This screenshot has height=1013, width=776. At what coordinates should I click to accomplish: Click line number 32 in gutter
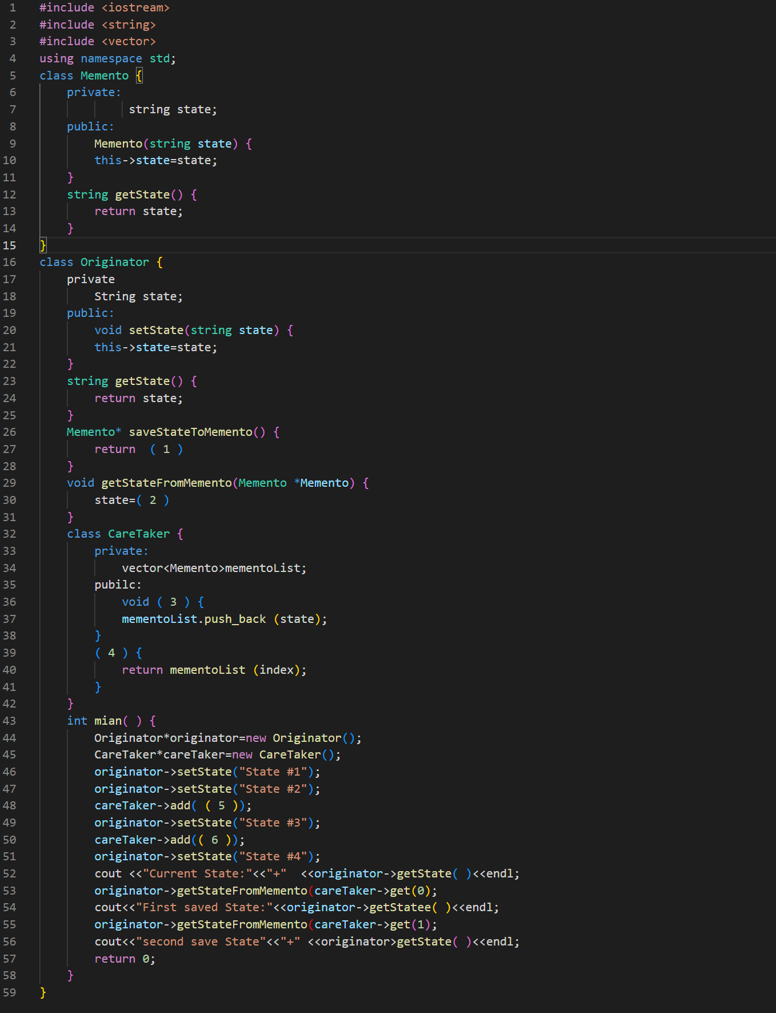(10, 534)
